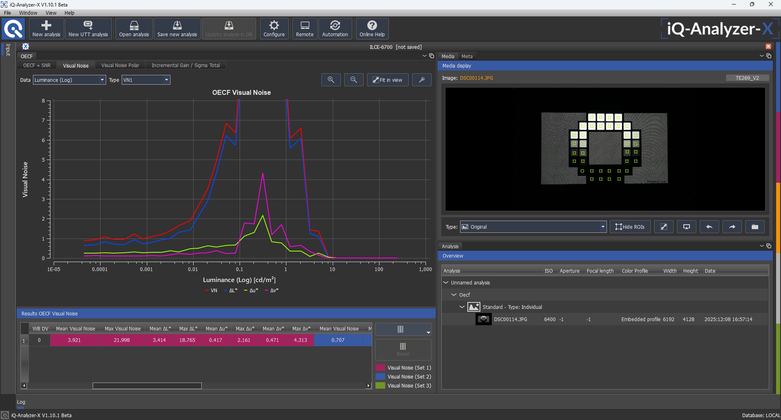Zoom in on the OECF Visual Noise chart
This screenshot has height=420, width=781.
click(x=331, y=80)
